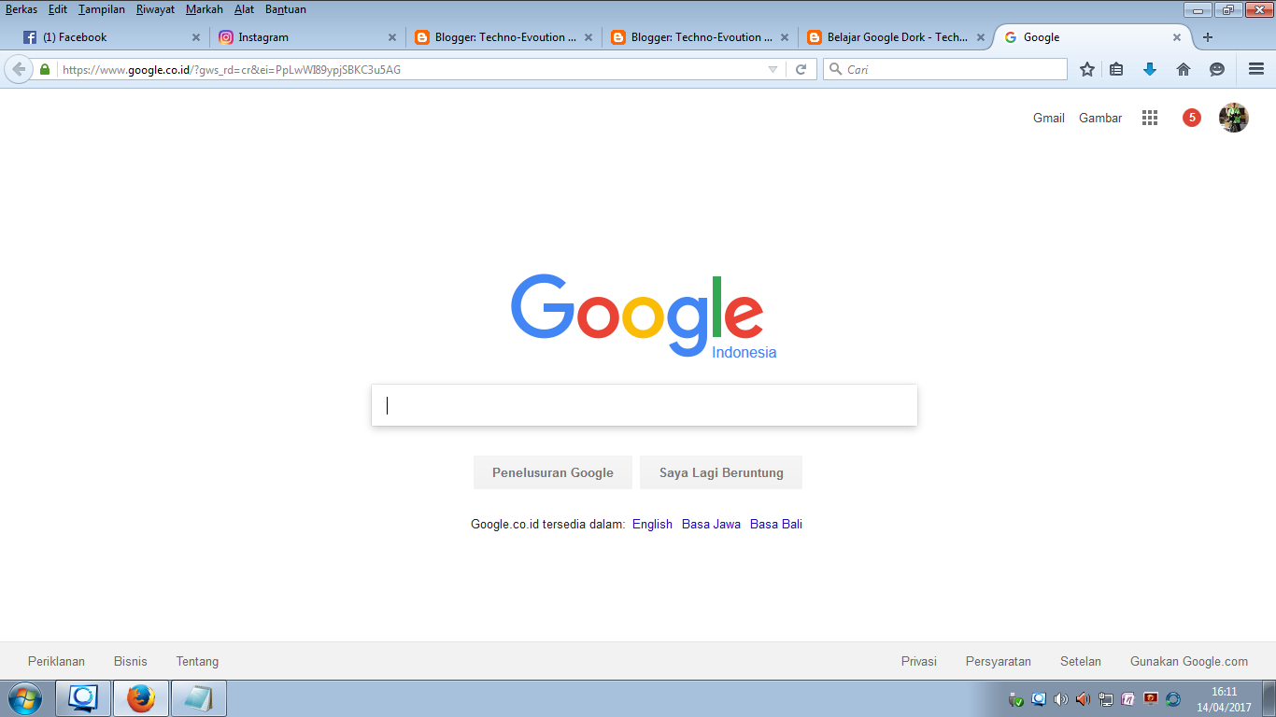Open the search engine dropdown in Cari box
Viewport: 1276px width, 717px height.
834,68
